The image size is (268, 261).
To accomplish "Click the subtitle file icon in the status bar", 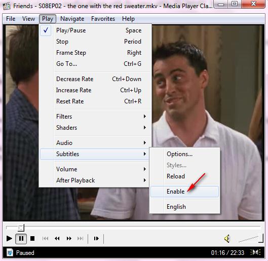I will (10, 252).
